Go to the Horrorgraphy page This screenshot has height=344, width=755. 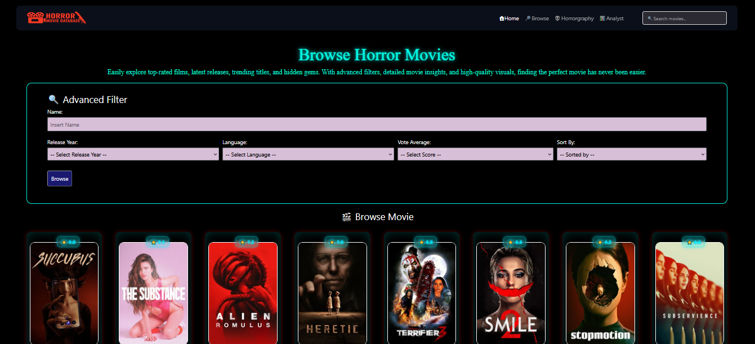click(x=577, y=19)
